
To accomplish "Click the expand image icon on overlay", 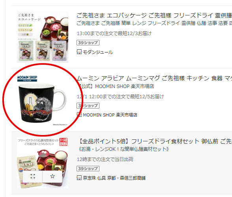I will [x=33, y=176].
